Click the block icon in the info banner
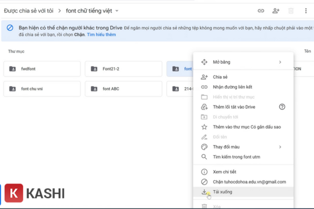 click(x=10, y=28)
